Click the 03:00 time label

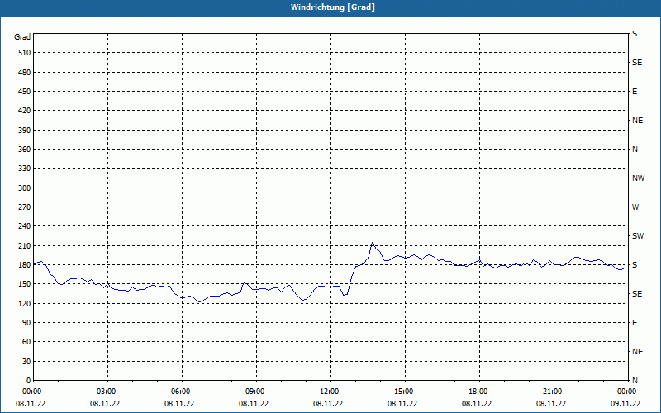coord(108,392)
